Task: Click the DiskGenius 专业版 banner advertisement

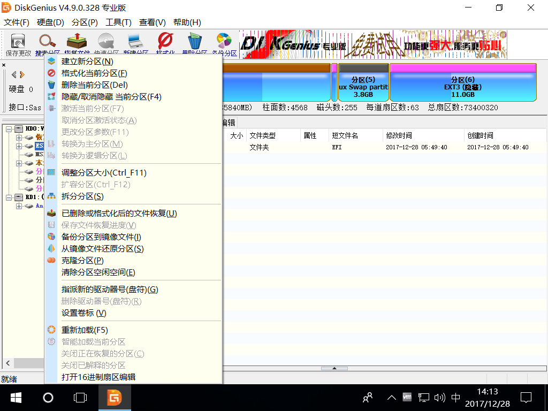Action: click(373, 44)
